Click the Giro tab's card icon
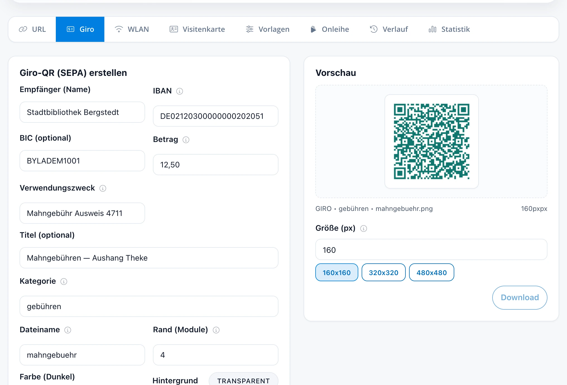 click(x=71, y=29)
